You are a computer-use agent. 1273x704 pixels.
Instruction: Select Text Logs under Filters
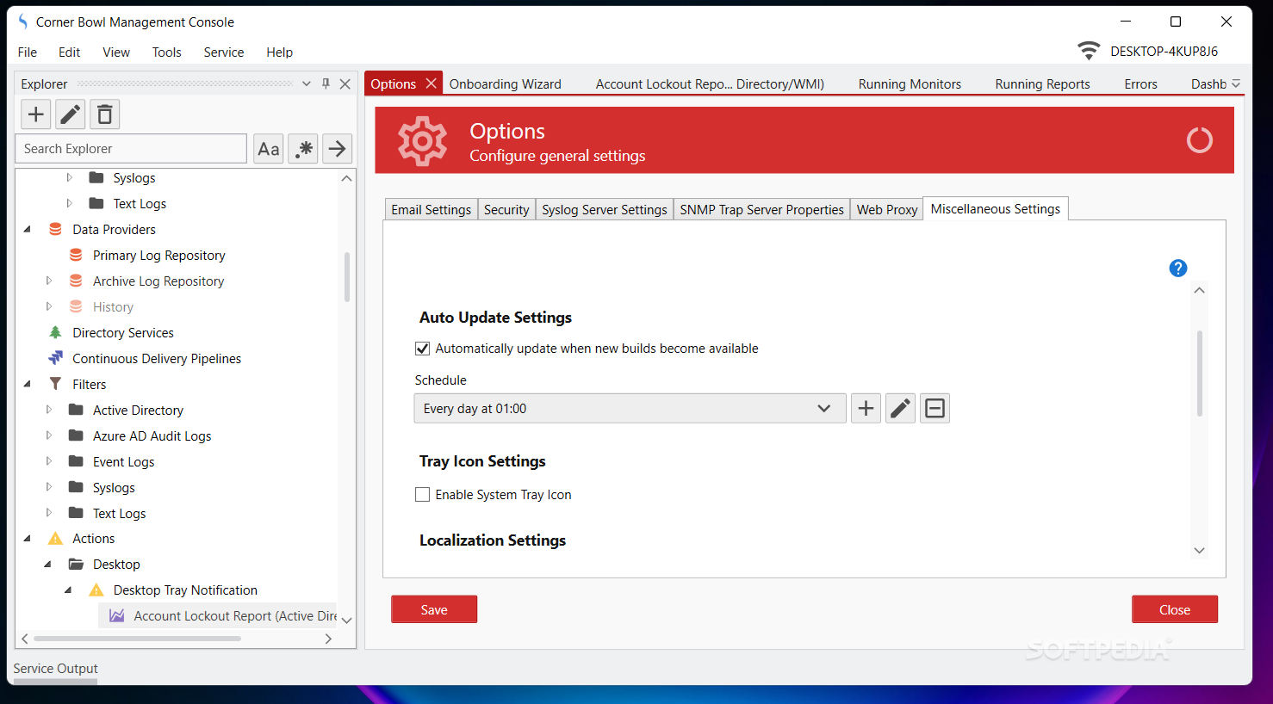(x=119, y=513)
